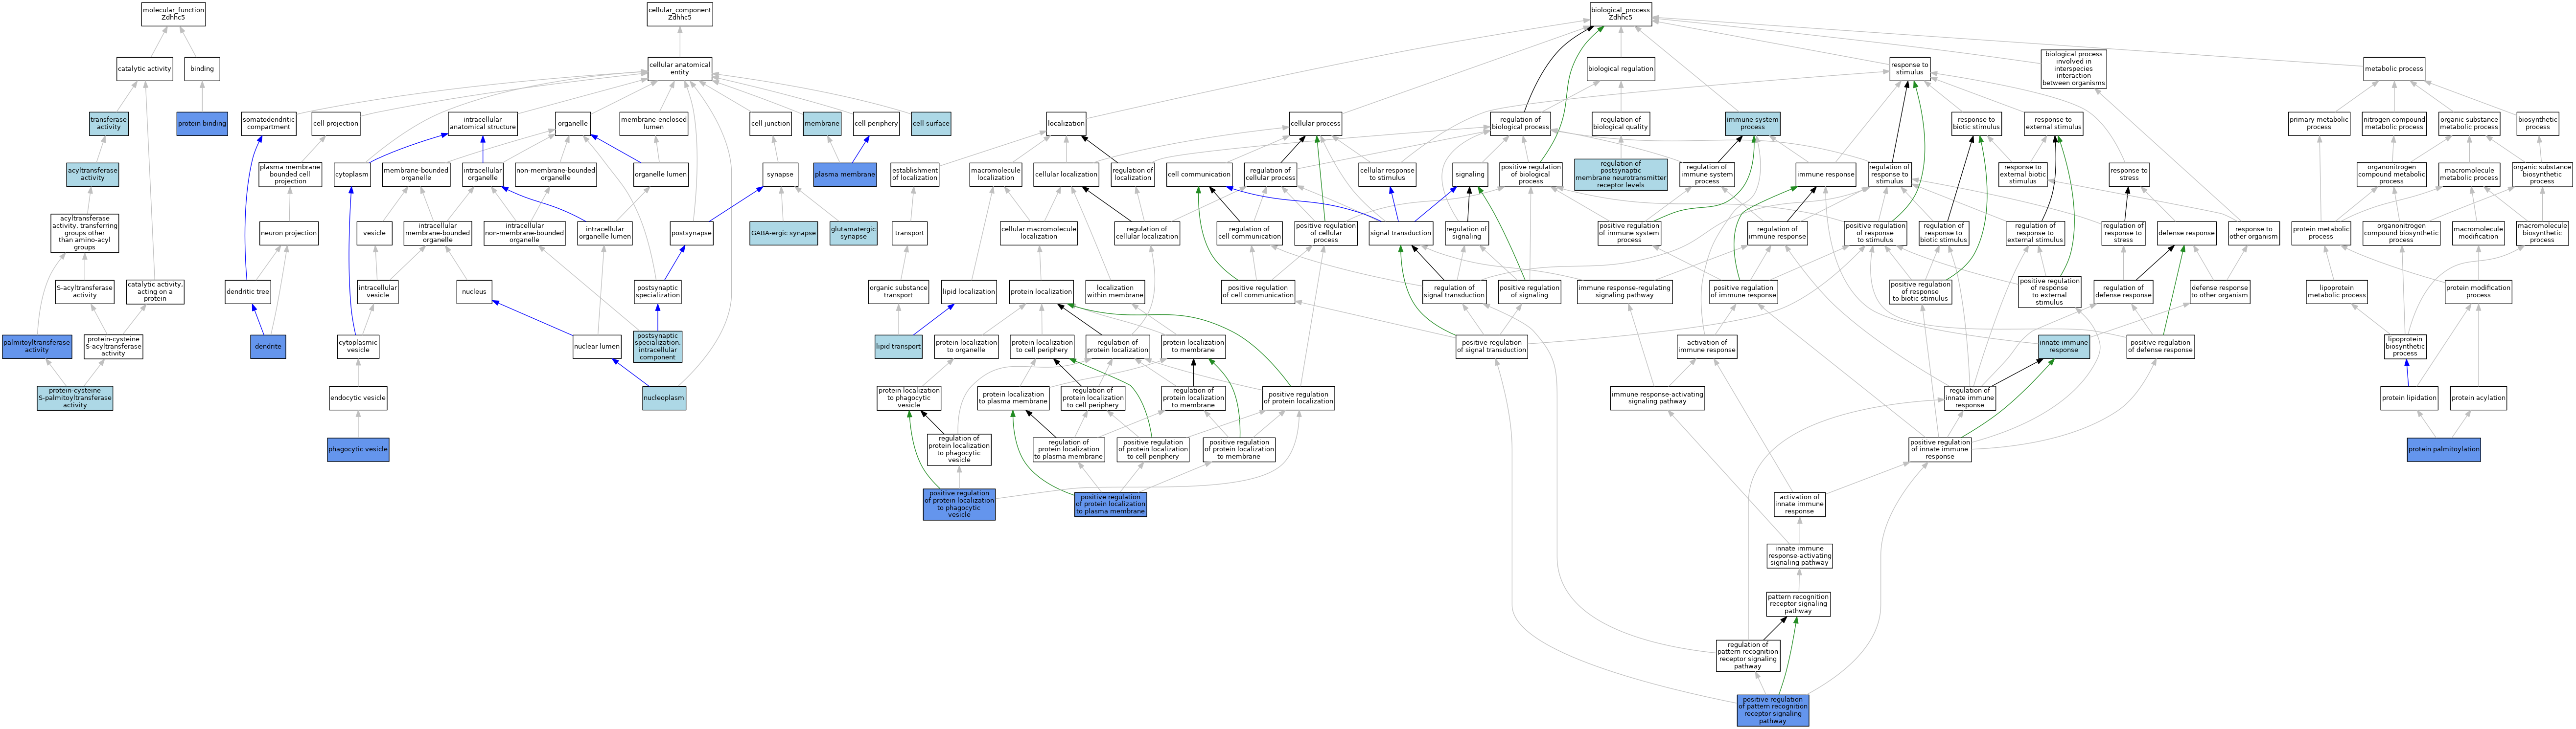Click 'defense response to other organism' node
The width and height of the screenshot is (2576, 729).
point(2219,292)
